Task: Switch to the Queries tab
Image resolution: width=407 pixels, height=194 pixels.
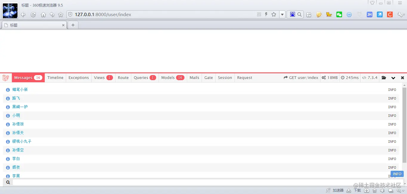Action: 145,78
